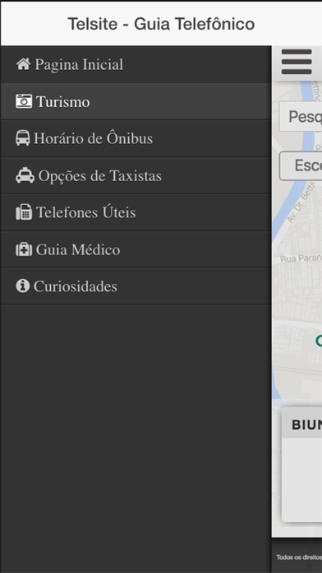Click the Telsite - Guia Telefônico title
Viewport: 322px width, 573px height.
point(161,24)
